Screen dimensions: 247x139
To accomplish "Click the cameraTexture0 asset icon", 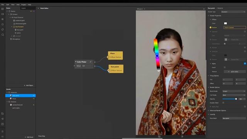I will (11, 105).
